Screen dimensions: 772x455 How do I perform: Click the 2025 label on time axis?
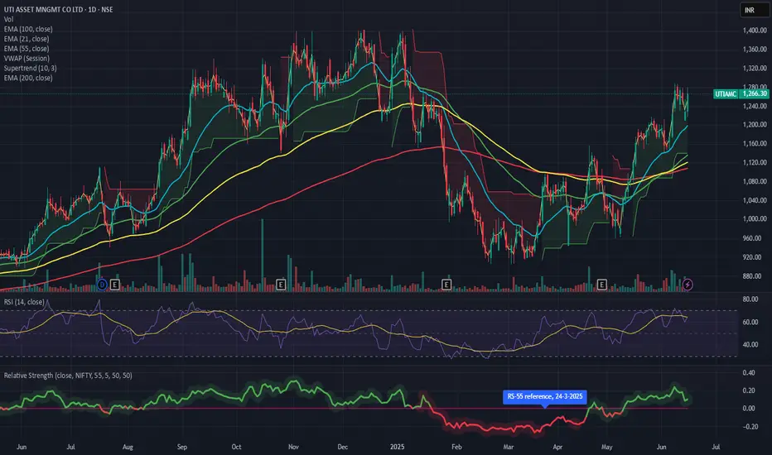[398, 447]
